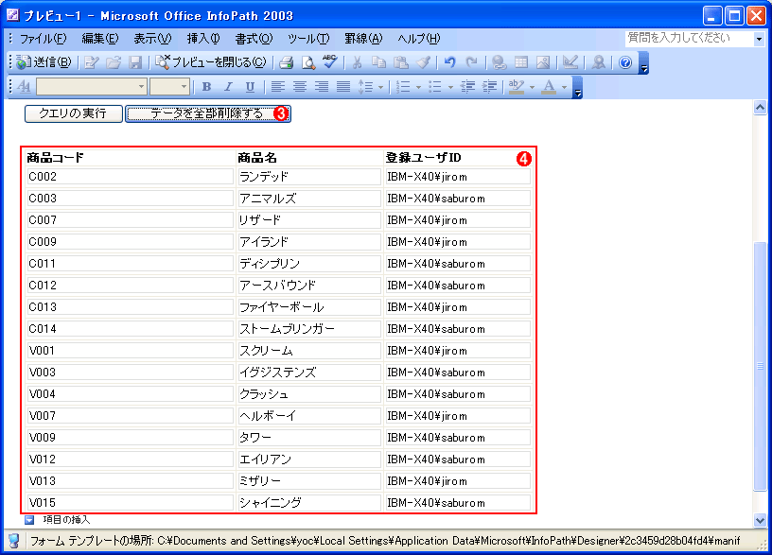772x555 pixels.
Task: Apply the font color A swatch
Action: (x=549, y=87)
